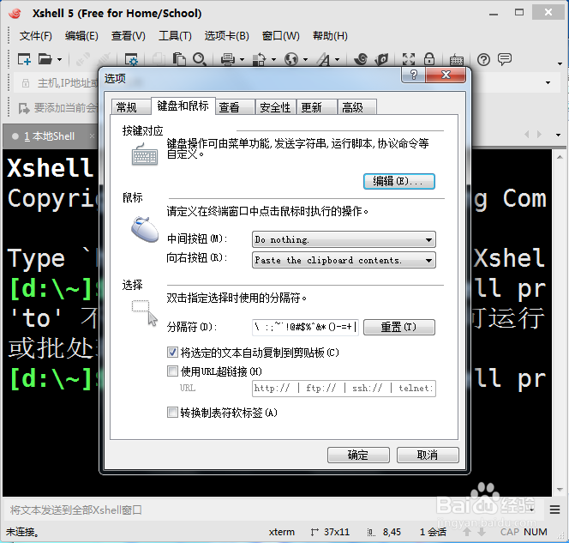Open the 工具(T) menu
This screenshot has width=569, height=543.
tap(175, 36)
